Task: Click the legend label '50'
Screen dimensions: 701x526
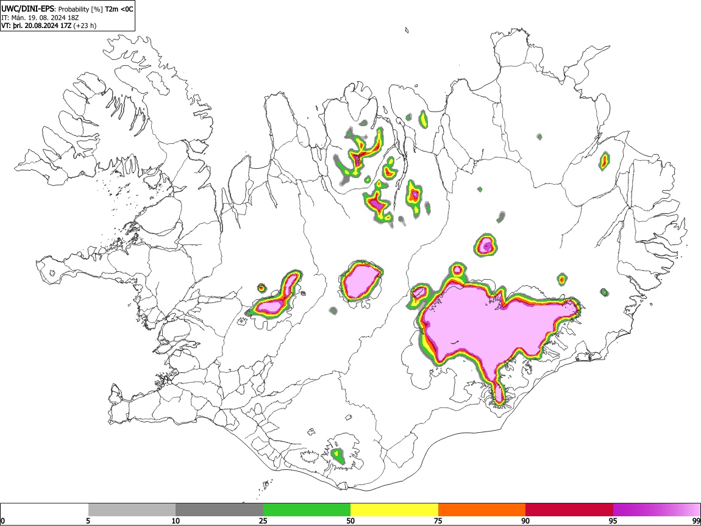Action: point(350,521)
